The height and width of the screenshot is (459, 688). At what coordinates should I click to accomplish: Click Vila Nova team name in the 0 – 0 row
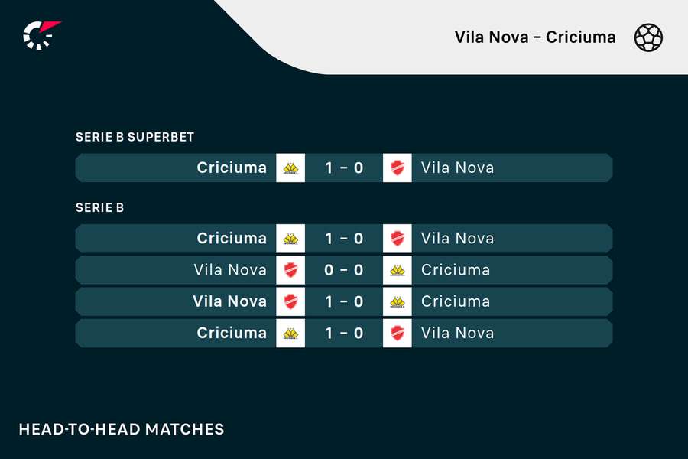[230, 270]
